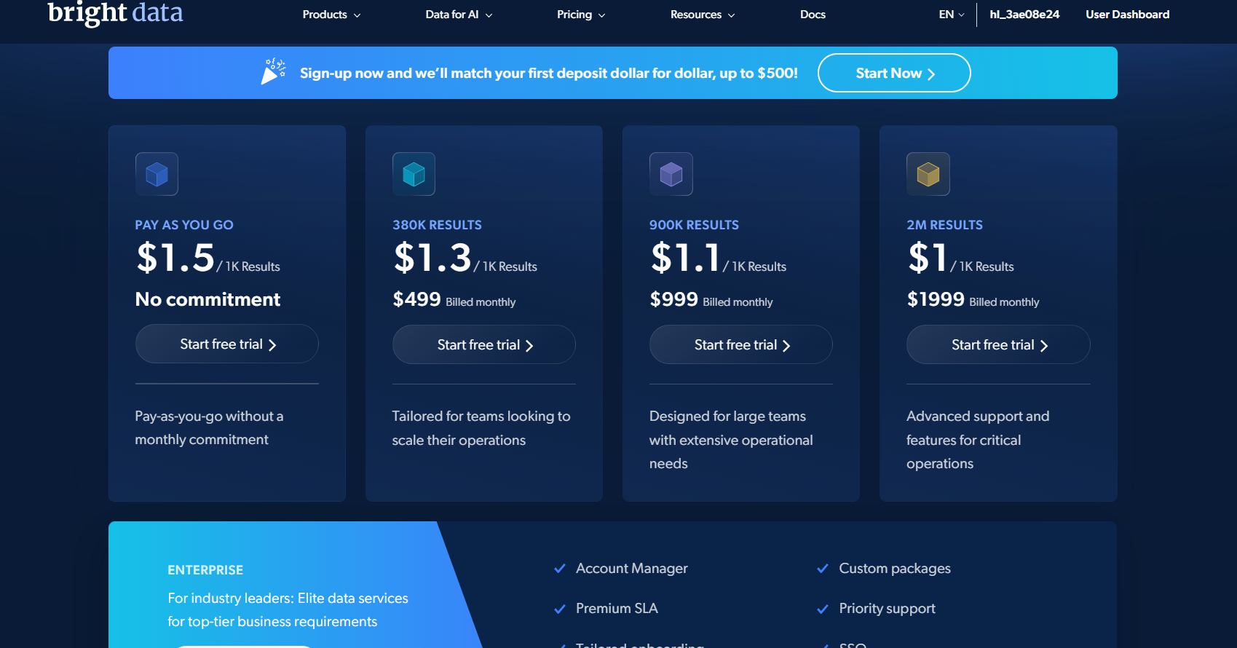Screen dimensions: 1237x648
Task: Click the purple cube icon on 900K Results card
Action: point(671,174)
